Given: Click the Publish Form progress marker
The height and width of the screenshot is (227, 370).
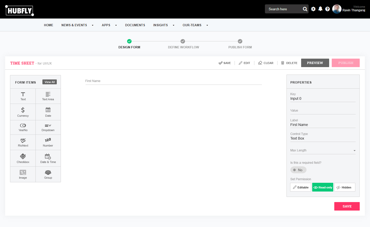Looking at the screenshot, I should click(x=240, y=41).
